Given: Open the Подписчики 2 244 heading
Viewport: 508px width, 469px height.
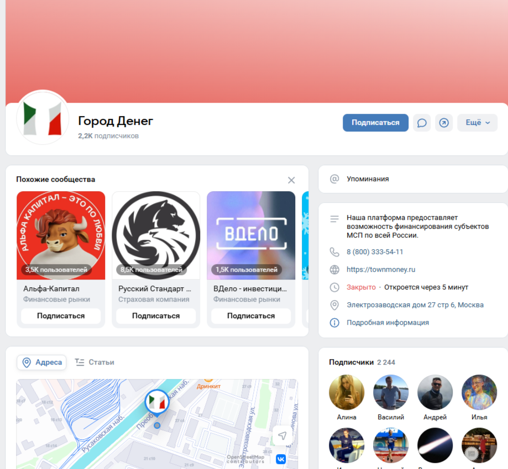Looking at the screenshot, I should click(362, 362).
